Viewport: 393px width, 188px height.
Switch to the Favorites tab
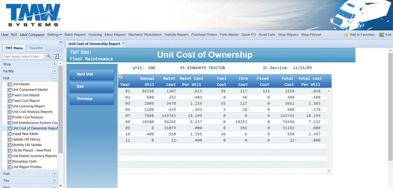[x=36, y=48]
